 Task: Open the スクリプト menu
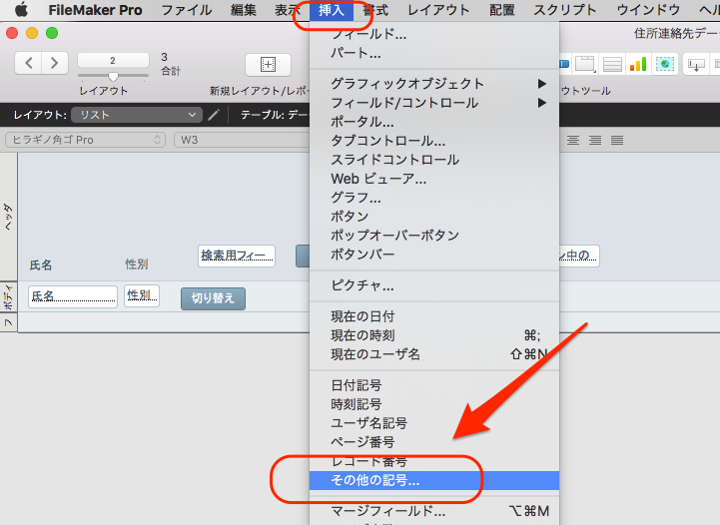point(565,10)
